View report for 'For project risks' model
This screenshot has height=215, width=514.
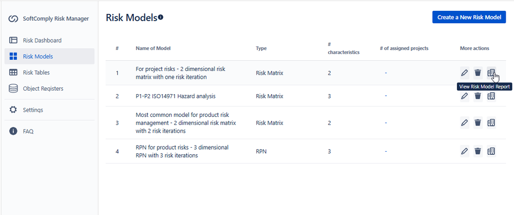pos(491,73)
